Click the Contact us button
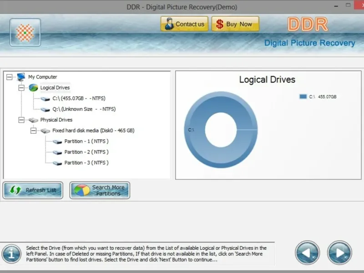364x273 pixels. point(184,24)
